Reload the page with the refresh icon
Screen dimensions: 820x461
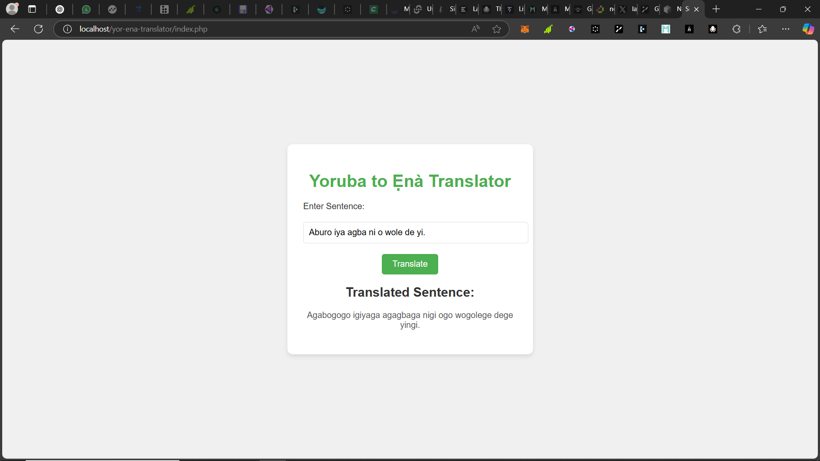pos(38,29)
